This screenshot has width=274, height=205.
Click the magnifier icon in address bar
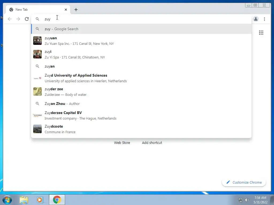(37, 19)
